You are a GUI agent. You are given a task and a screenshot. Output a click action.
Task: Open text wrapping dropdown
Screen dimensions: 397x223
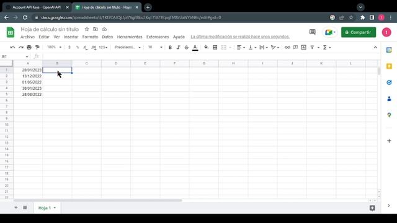point(264,47)
